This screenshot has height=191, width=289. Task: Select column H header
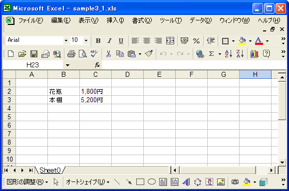(x=255, y=74)
